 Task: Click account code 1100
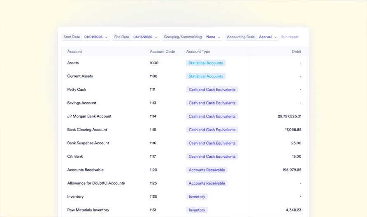(x=153, y=76)
